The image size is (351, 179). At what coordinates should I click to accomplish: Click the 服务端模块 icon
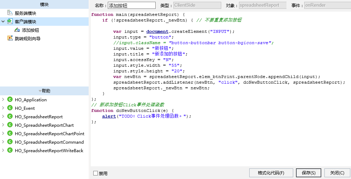(x=10, y=13)
